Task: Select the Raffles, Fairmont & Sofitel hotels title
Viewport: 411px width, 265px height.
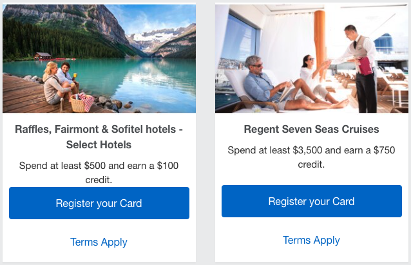Action: [x=99, y=137]
